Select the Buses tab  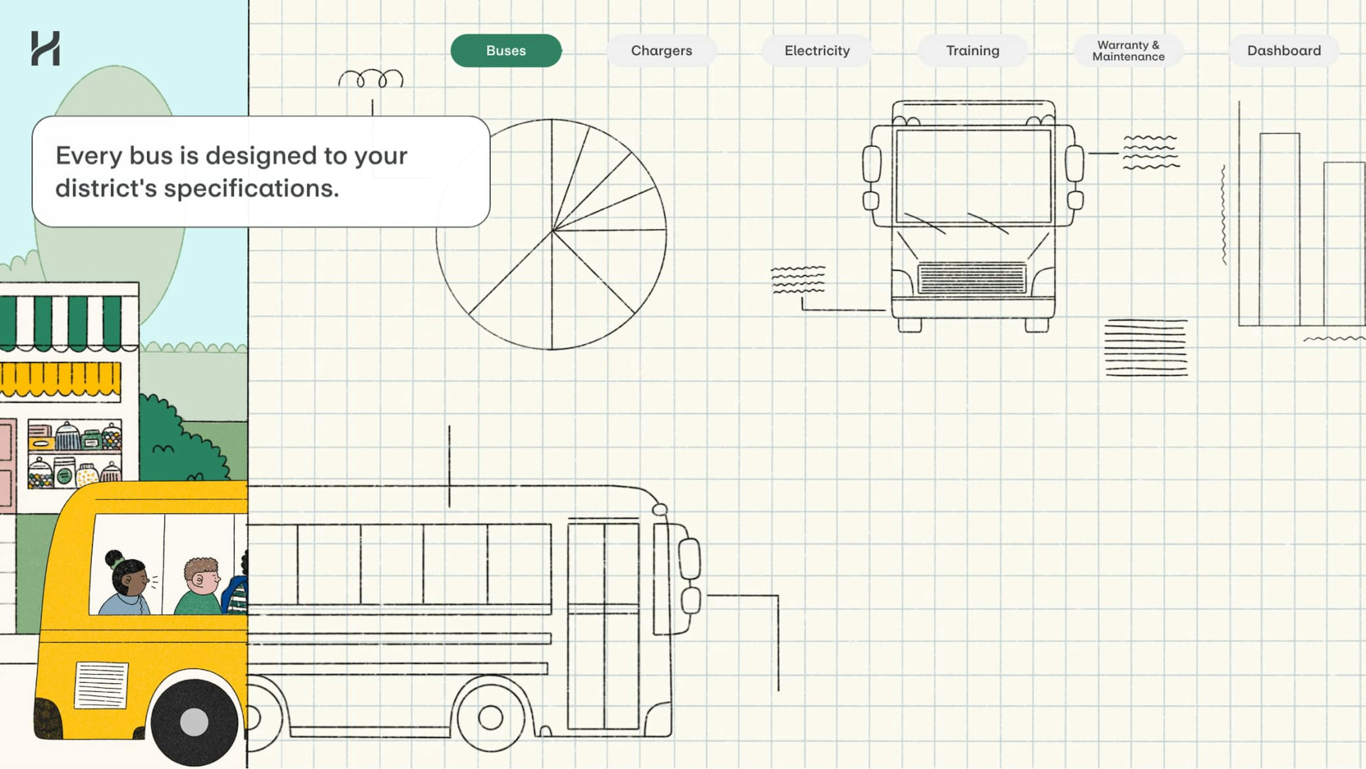(505, 51)
